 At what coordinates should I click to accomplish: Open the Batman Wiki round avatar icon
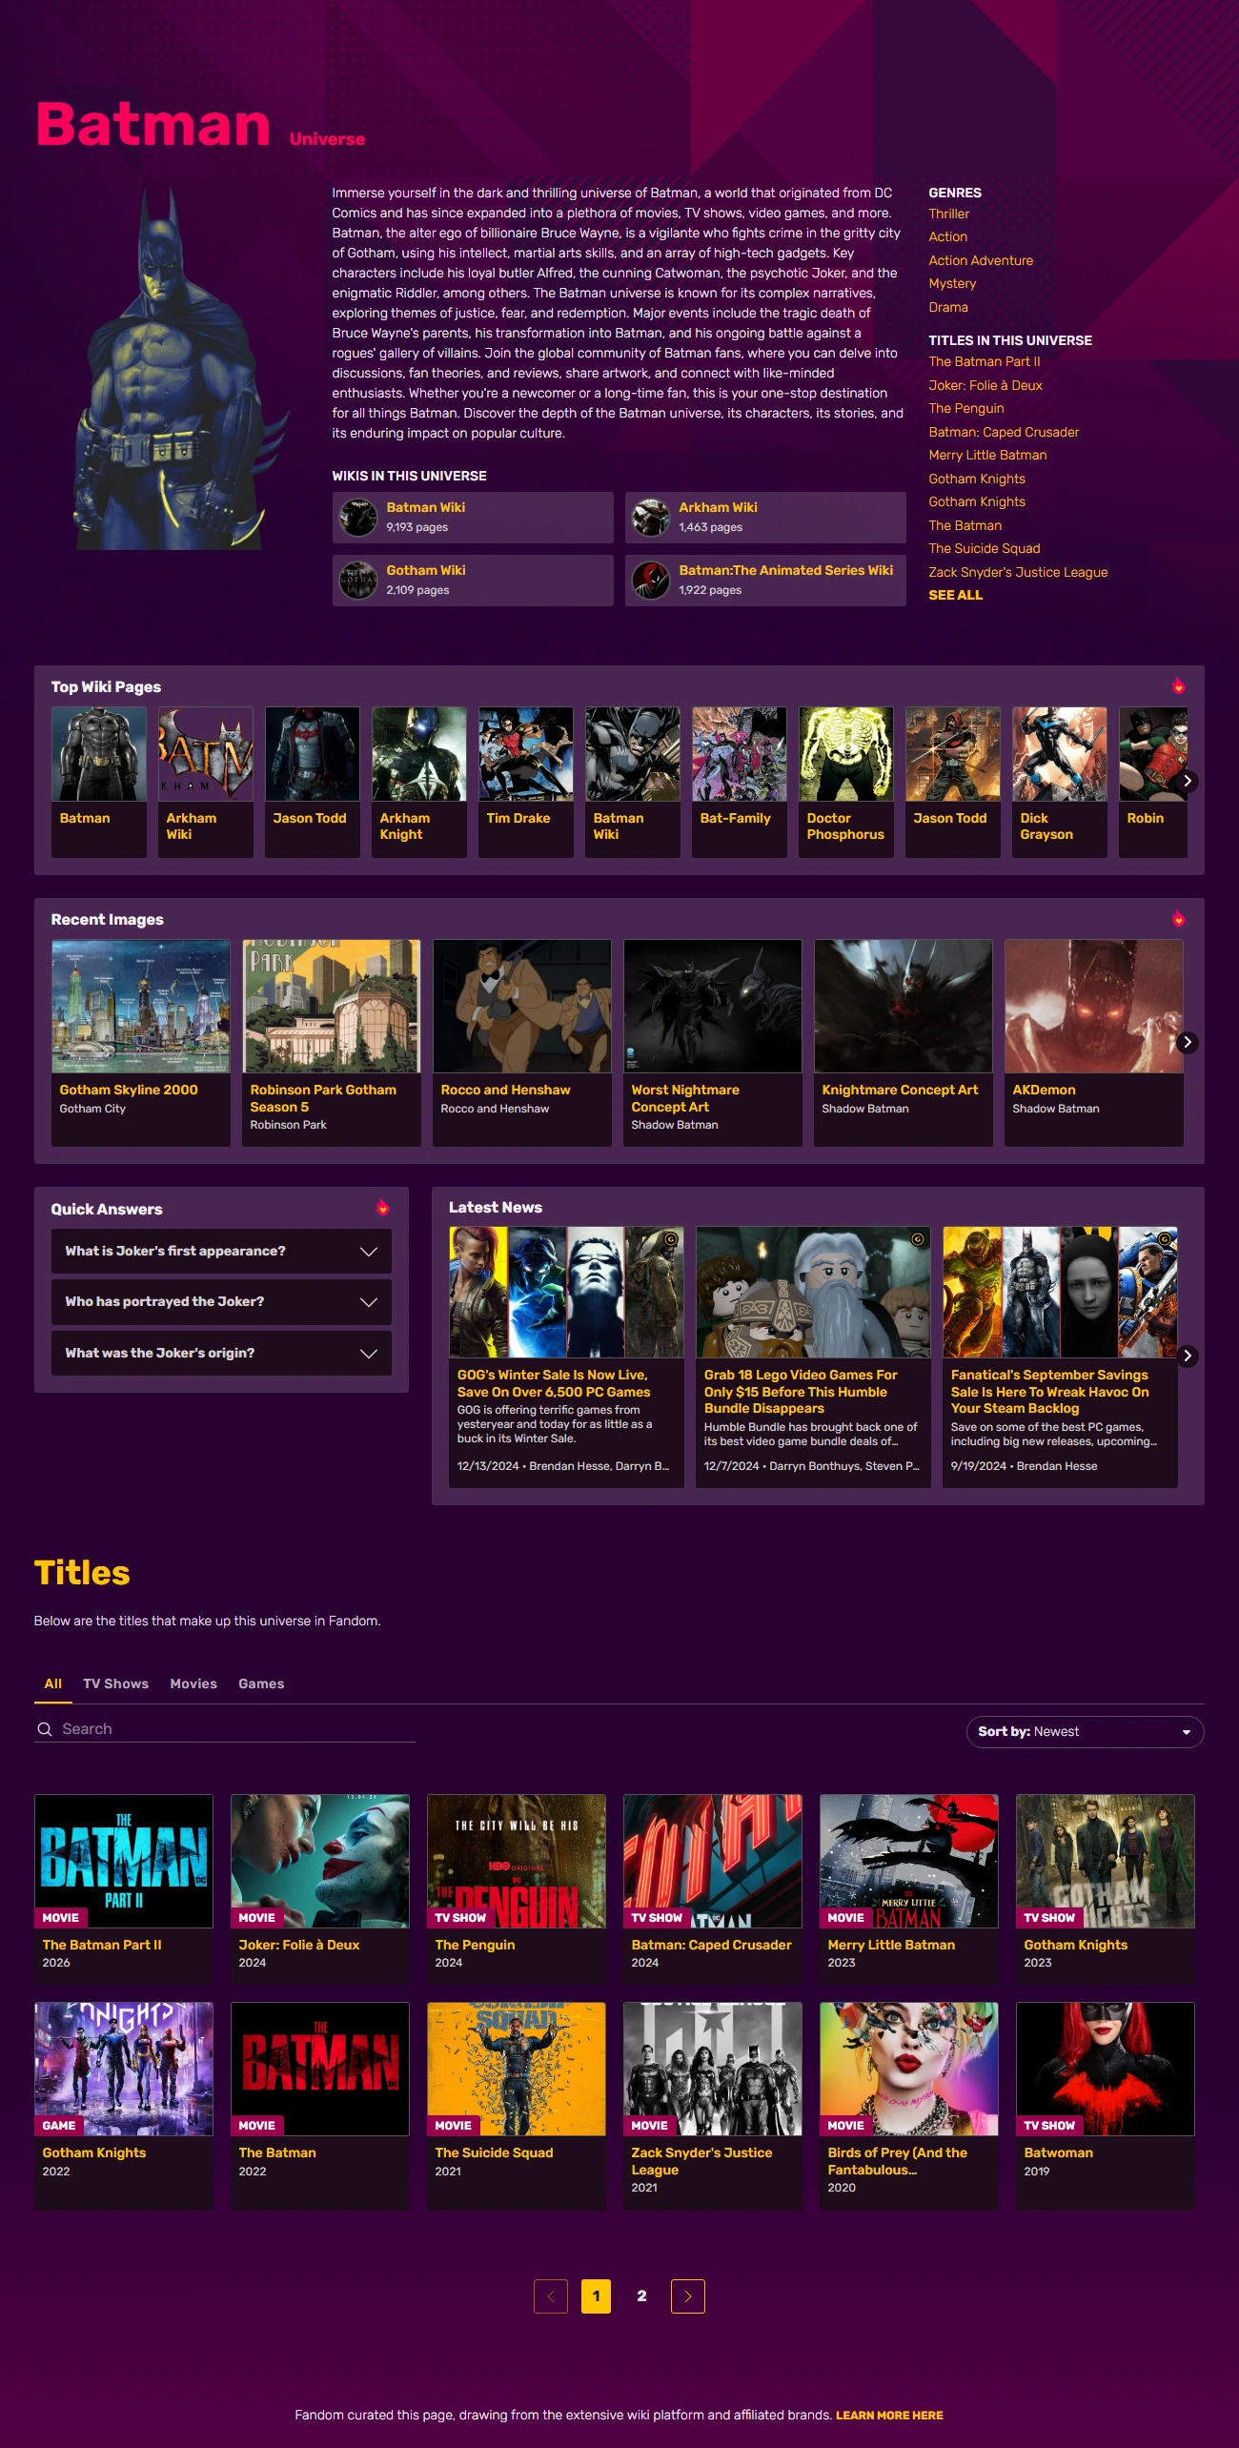[x=358, y=518]
